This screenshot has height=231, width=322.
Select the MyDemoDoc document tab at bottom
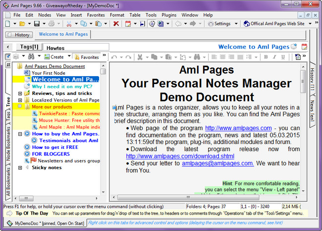(46, 223)
